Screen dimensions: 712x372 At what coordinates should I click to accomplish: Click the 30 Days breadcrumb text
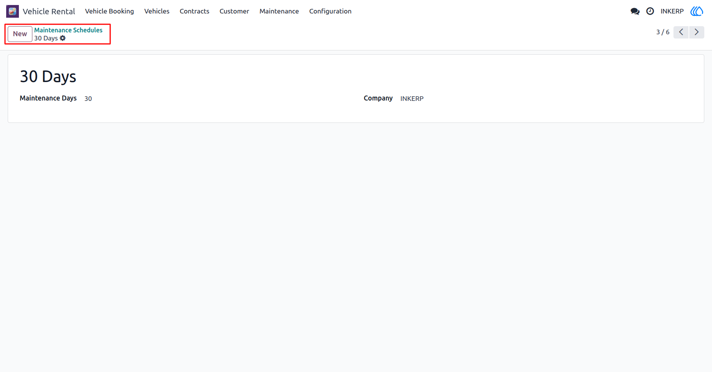[46, 38]
